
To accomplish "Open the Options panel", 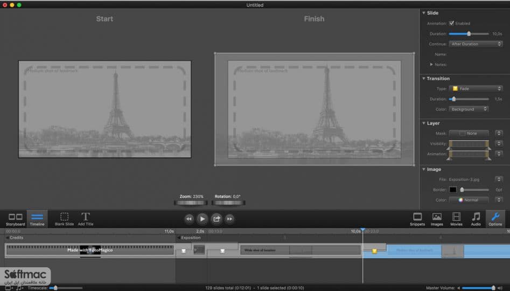I will (x=495, y=219).
